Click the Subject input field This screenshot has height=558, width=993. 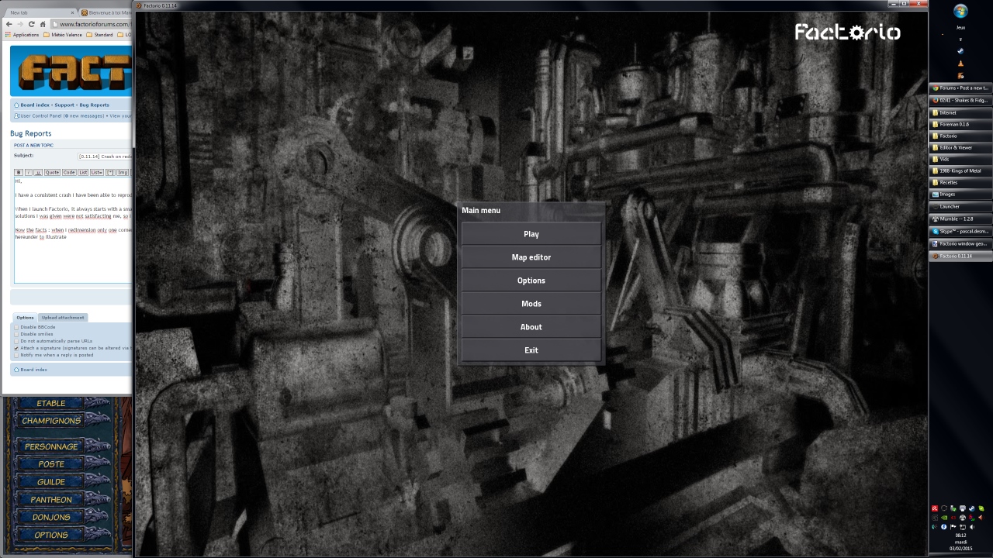coord(105,157)
